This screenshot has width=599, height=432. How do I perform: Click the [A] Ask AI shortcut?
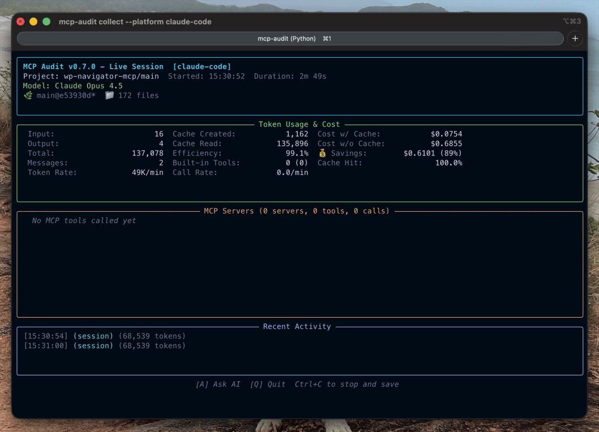pyautogui.click(x=218, y=384)
